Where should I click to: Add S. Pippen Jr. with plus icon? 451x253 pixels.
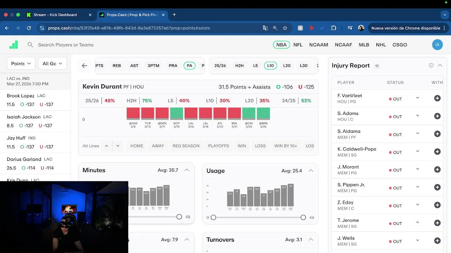(x=437, y=187)
